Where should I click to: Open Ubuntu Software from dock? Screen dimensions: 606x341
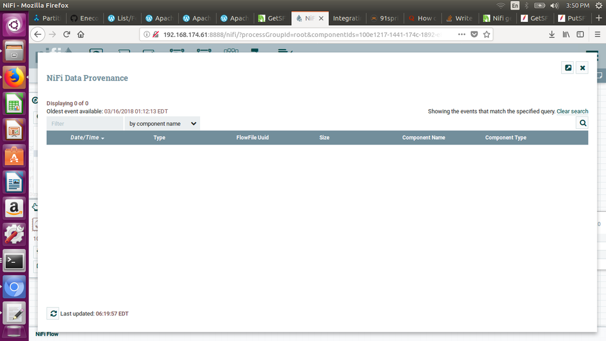[x=14, y=156]
